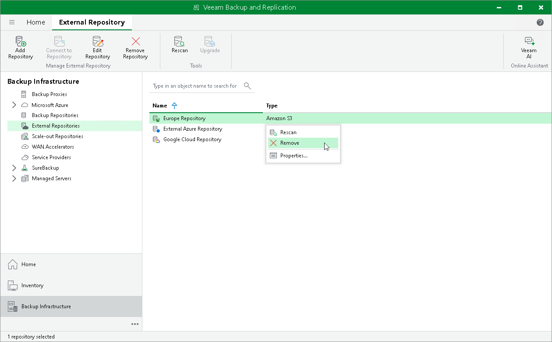Viewport: 552px width, 342px height.
Task: Click the WAN Accelerators tree icon
Action: (x=25, y=147)
